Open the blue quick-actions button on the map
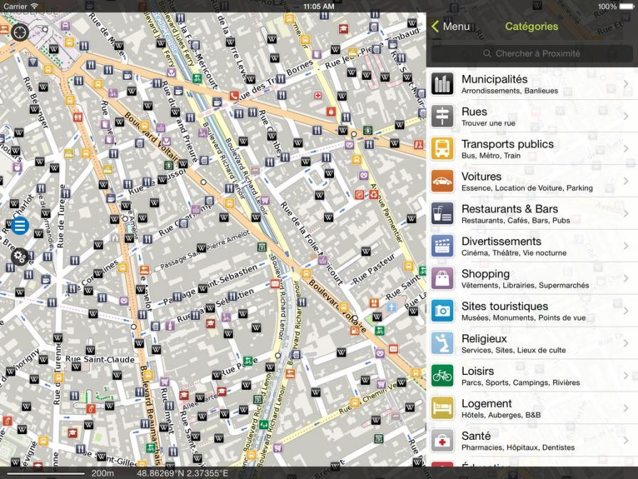Screen dimensions: 638x479 coord(19,225)
